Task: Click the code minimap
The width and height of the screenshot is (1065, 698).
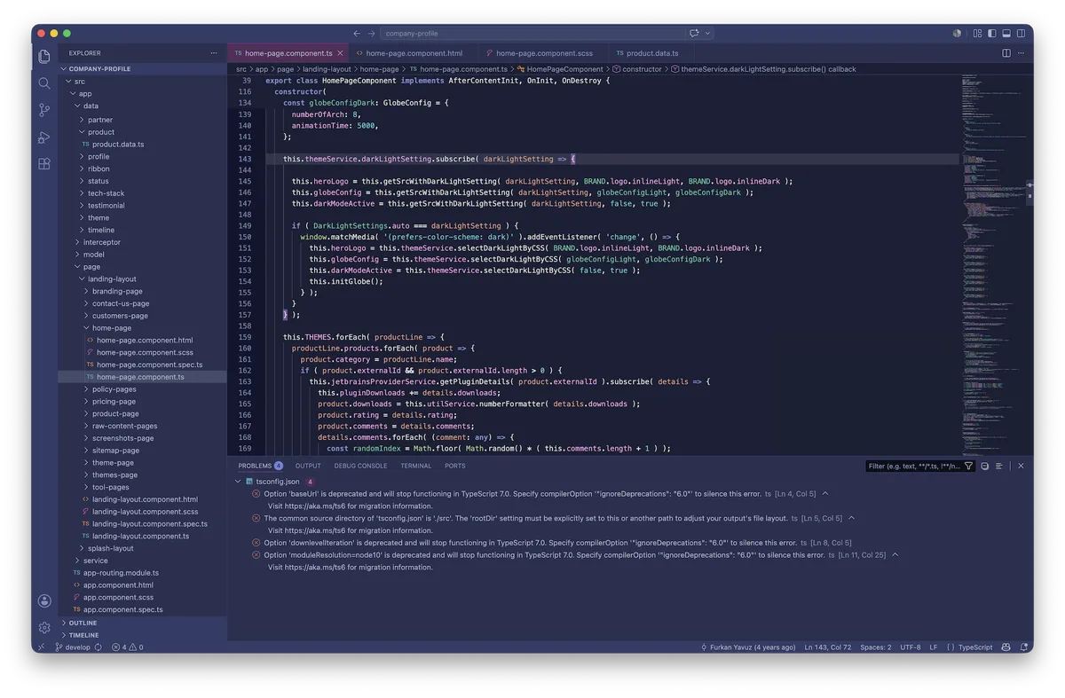Action: [x=992, y=266]
